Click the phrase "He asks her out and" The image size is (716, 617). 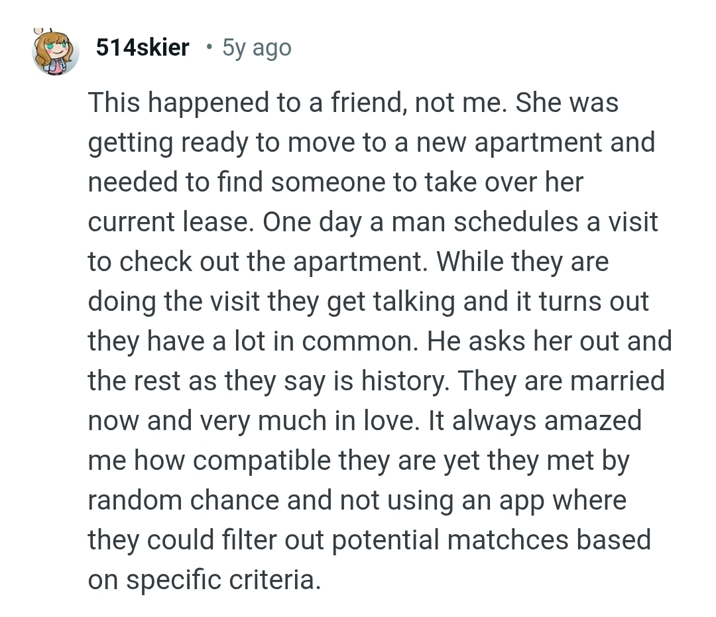(x=550, y=341)
